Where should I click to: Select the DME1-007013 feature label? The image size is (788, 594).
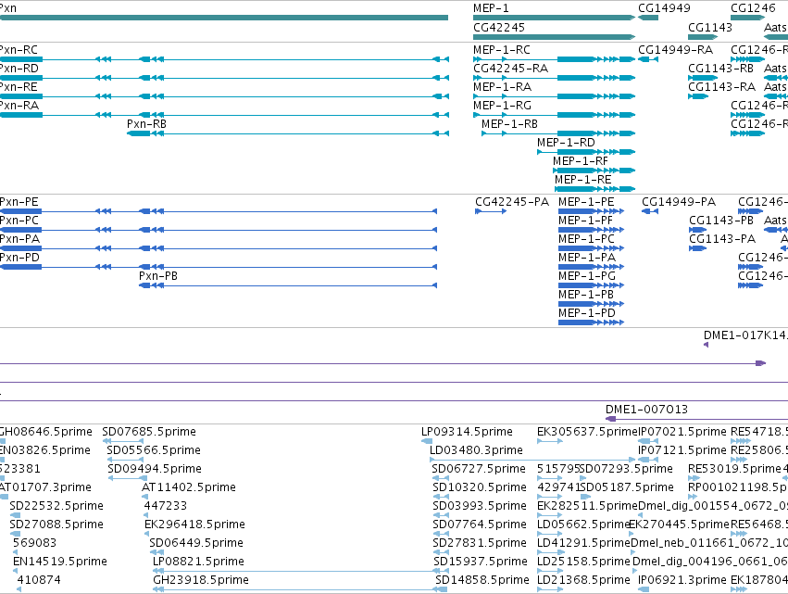tap(646, 410)
